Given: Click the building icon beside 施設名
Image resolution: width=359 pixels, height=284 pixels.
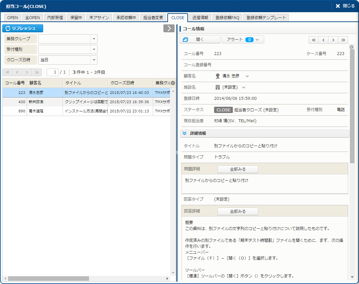Looking at the screenshot, I should tap(217, 87).
